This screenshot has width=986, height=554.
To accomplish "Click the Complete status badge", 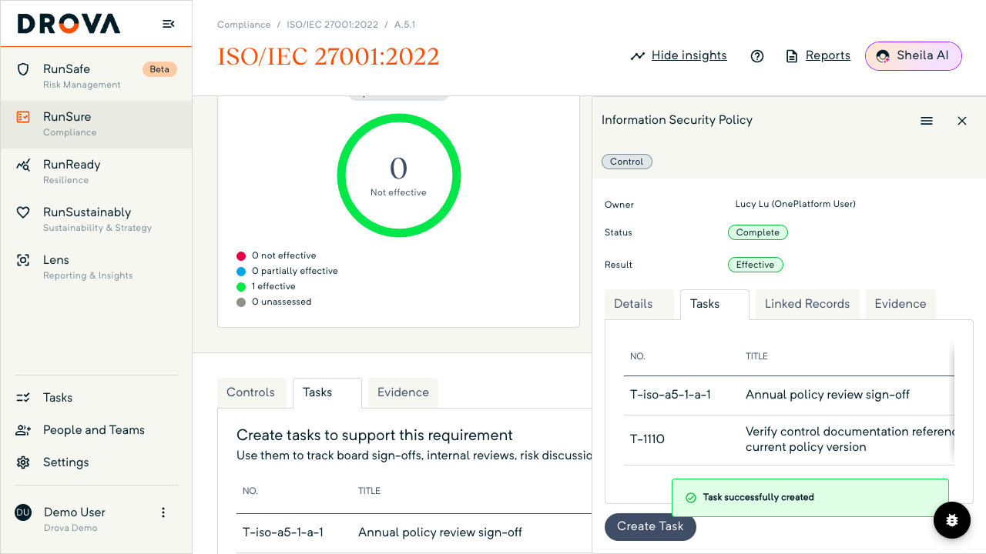I will [758, 232].
